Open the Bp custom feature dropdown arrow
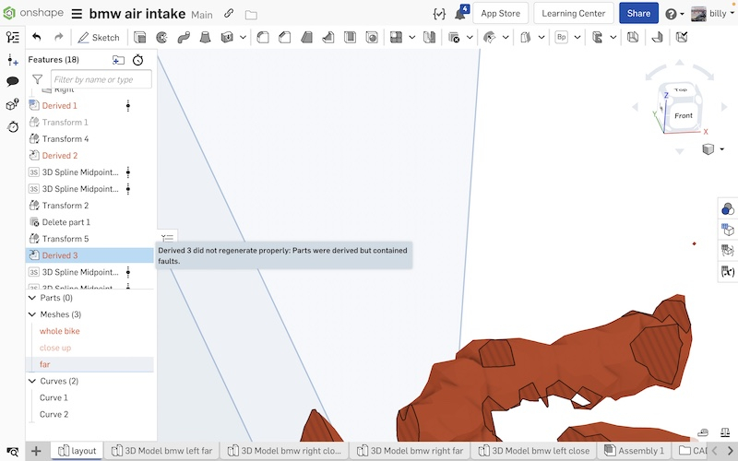Image resolution: width=738 pixels, height=461 pixels. (x=577, y=37)
